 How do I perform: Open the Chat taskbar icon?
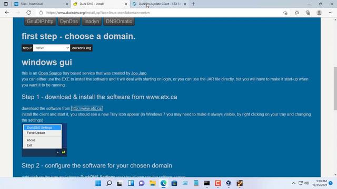[142, 183]
